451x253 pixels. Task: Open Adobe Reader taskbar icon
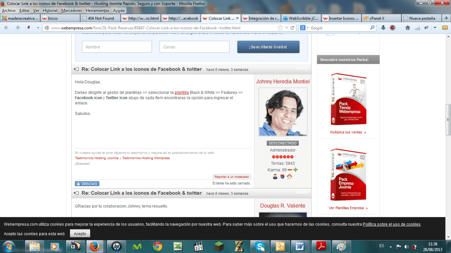pyautogui.click(x=321, y=246)
